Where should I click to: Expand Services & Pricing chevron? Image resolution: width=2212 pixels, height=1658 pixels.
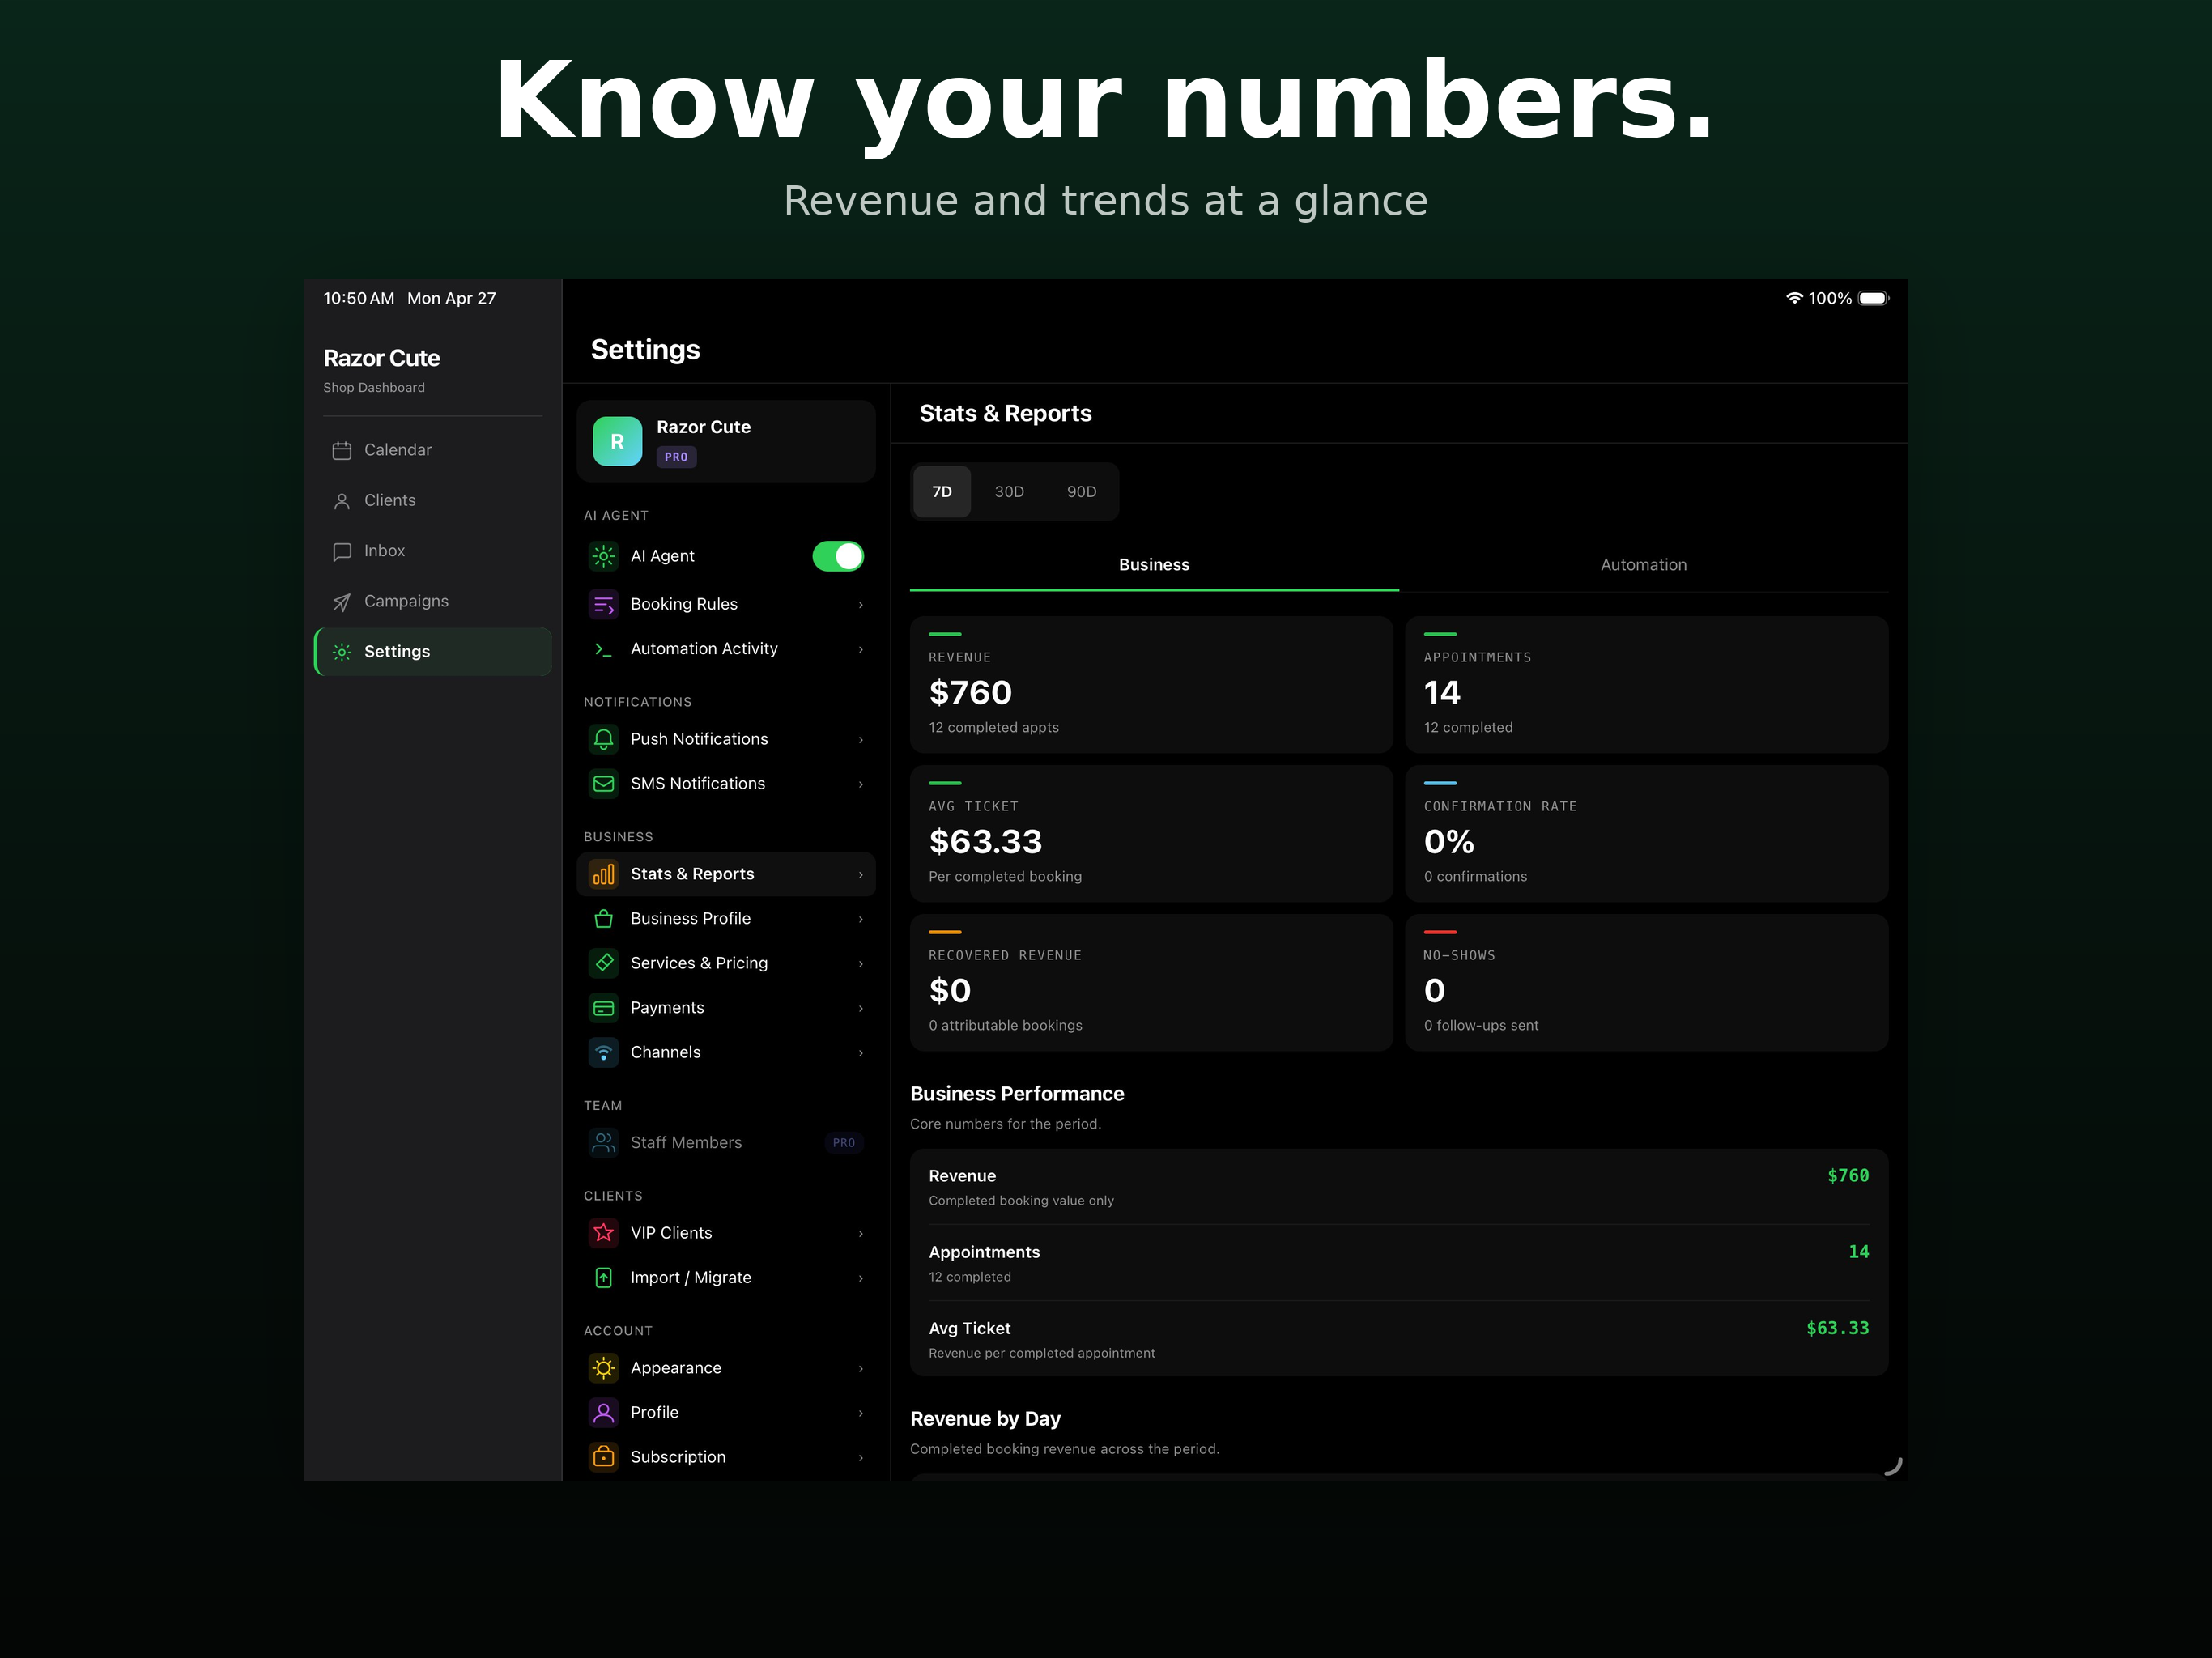pos(861,964)
